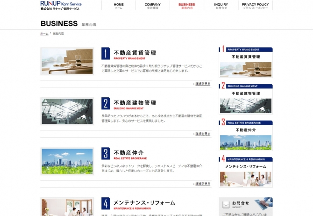Click 詳細を見る link under Building Management
Image resolution: width=313 pixels, height=216 pixels.
pyautogui.click(x=203, y=134)
